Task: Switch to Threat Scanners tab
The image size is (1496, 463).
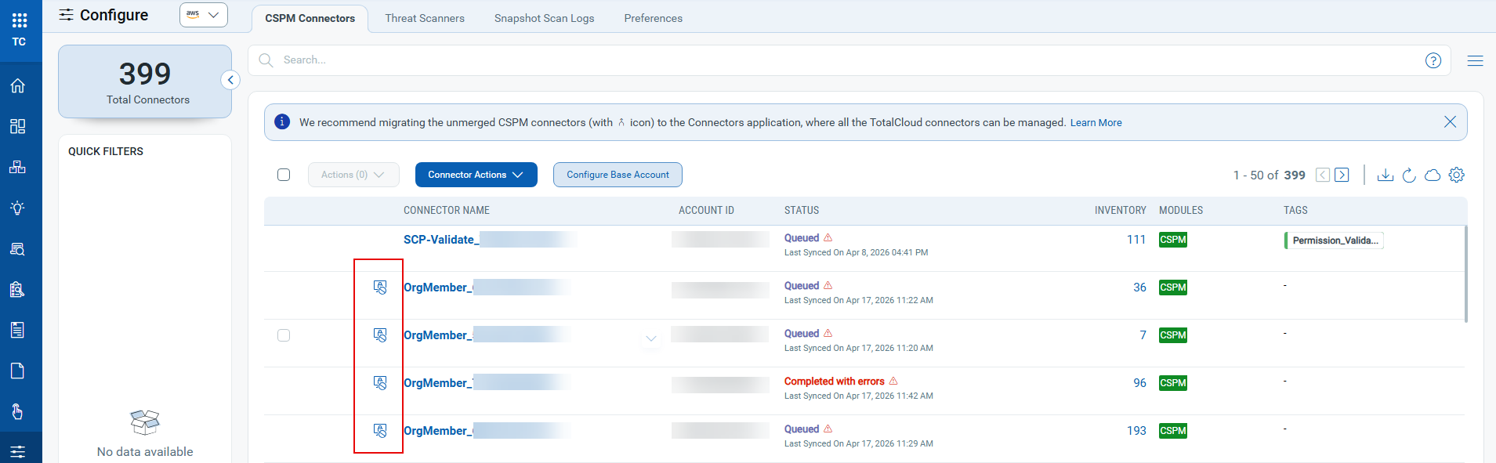Action: pos(425,18)
